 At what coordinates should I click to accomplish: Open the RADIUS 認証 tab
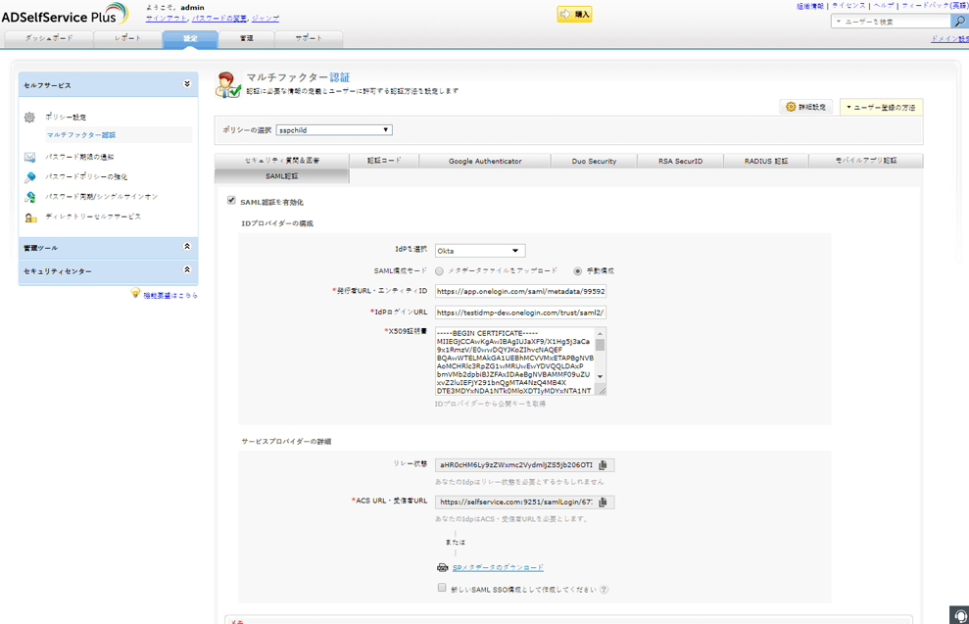766,162
